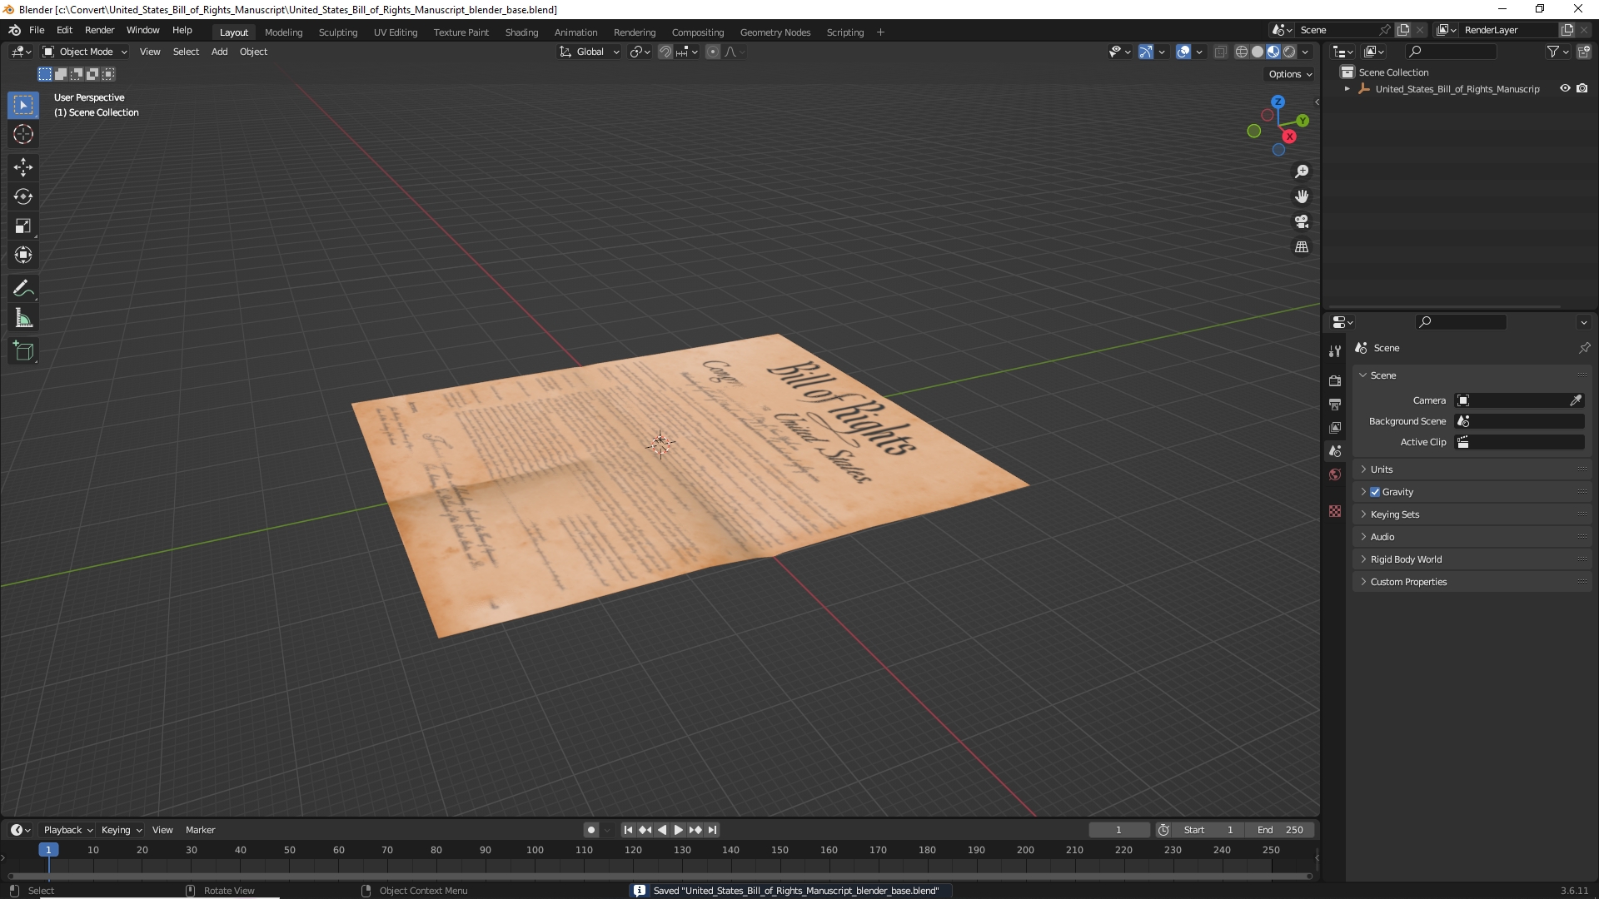Open the viewport Add menu
The image size is (1599, 899).
(219, 52)
